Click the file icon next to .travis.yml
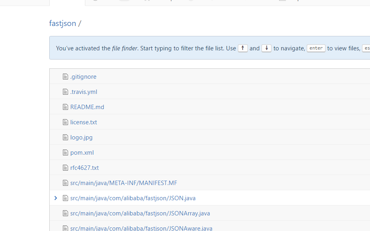 click(65, 92)
